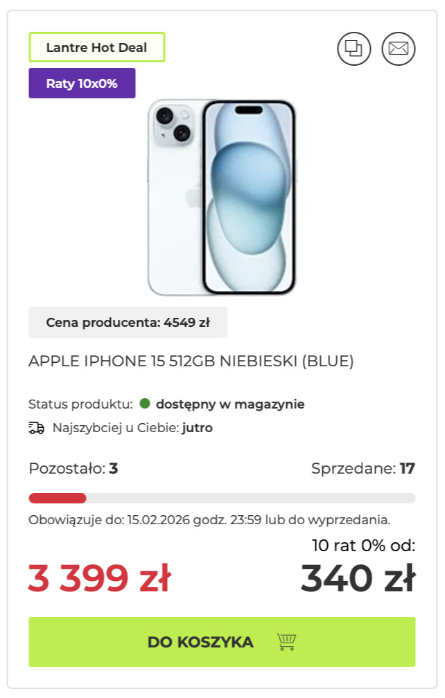The height and width of the screenshot is (698, 445).
Task: Click the compare products icon
Action: click(354, 48)
